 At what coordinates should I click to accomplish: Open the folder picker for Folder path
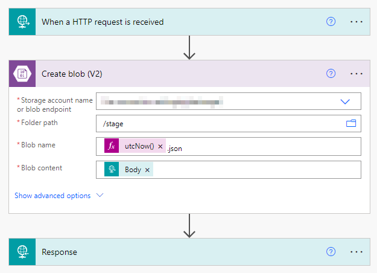(x=351, y=123)
